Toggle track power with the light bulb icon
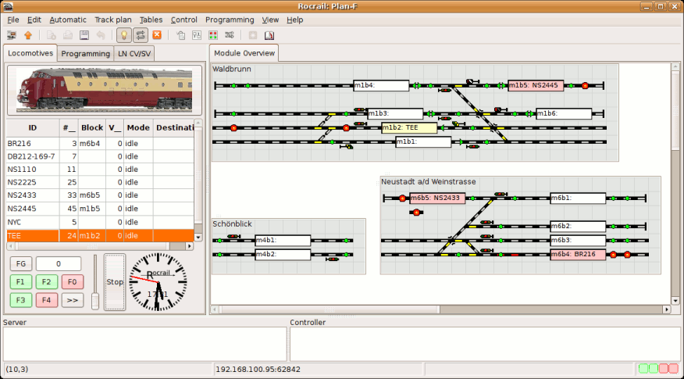 [124, 35]
